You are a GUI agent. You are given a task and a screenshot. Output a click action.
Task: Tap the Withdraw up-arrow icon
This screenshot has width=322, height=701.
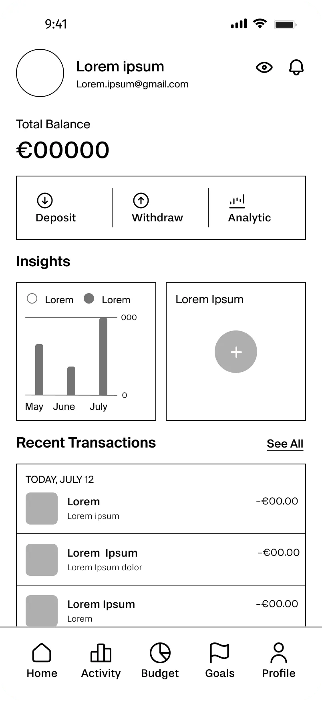coord(141,200)
